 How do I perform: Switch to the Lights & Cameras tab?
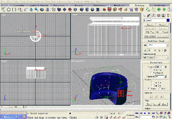39,5
